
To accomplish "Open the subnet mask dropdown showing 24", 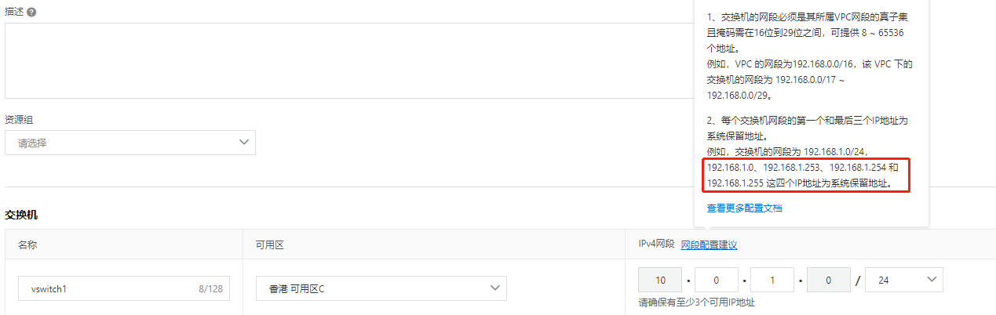I will click(x=903, y=280).
